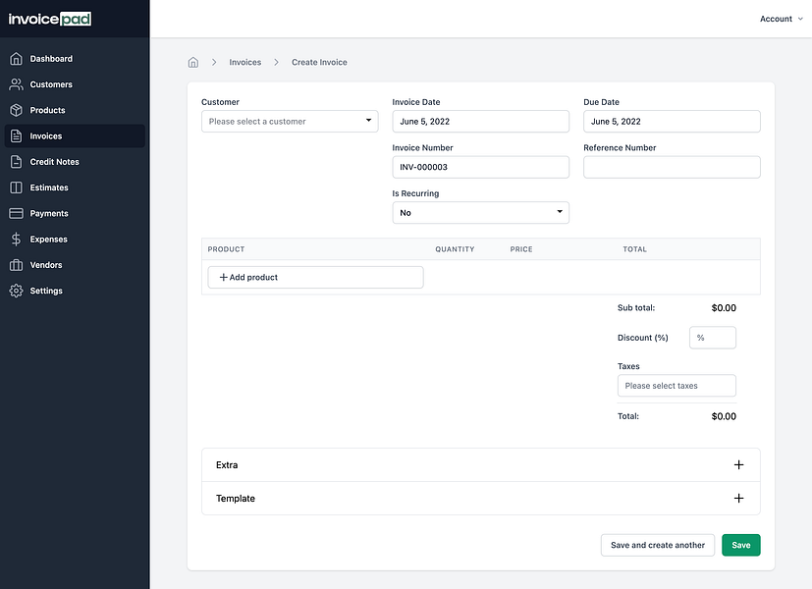Click the Customers people icon
Viewport: 812px width, 589px height.
(16, 84)
